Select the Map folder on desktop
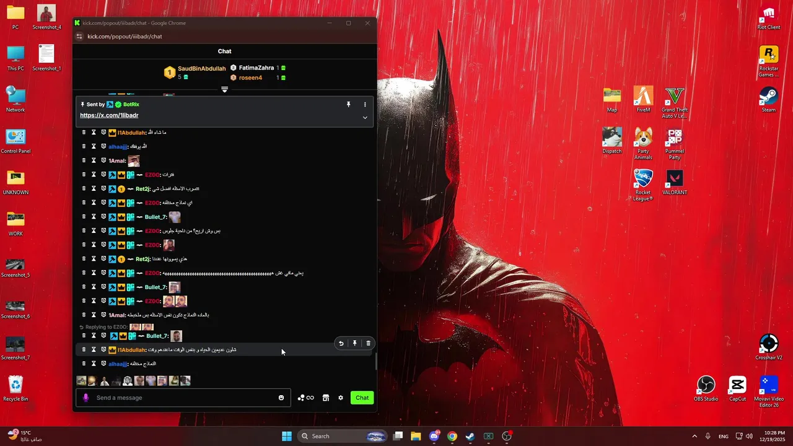The height and width of the screenshot is (446, 793). (612, 100)
